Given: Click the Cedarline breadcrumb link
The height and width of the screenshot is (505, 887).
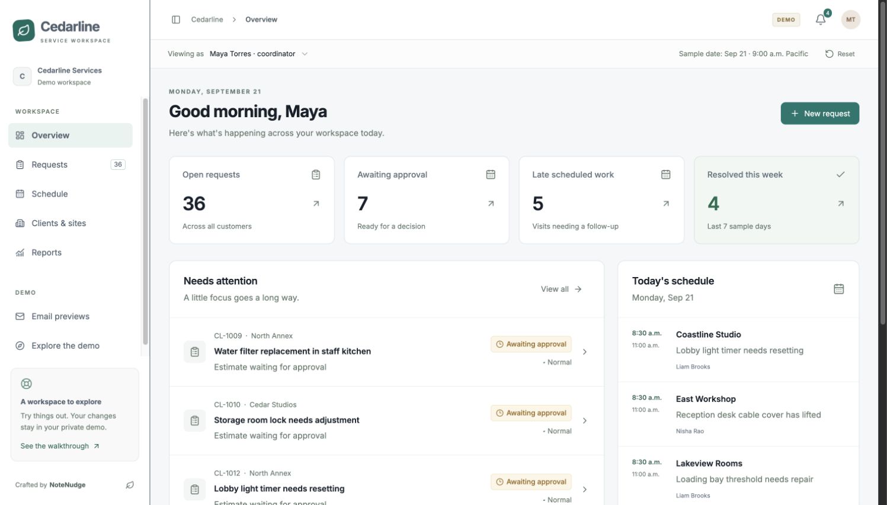Looking at the screenshot, I should click(207, 20).
